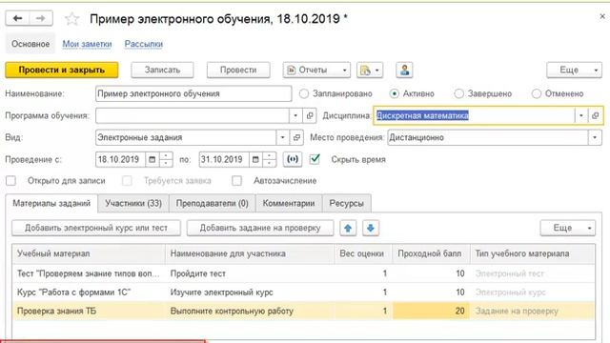Expand the Место проведения dropdown arrow
Viewport: 610px width, 343px height.
(595, 137)
